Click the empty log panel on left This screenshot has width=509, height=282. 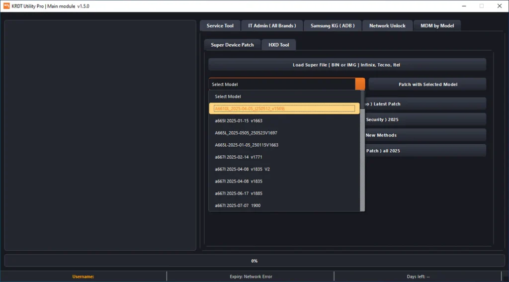pos(100,135)
